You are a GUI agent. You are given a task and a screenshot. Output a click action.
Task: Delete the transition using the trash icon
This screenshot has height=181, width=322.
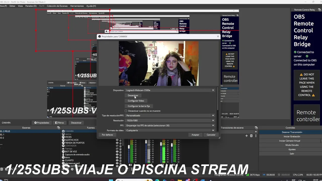coord(251,136)
